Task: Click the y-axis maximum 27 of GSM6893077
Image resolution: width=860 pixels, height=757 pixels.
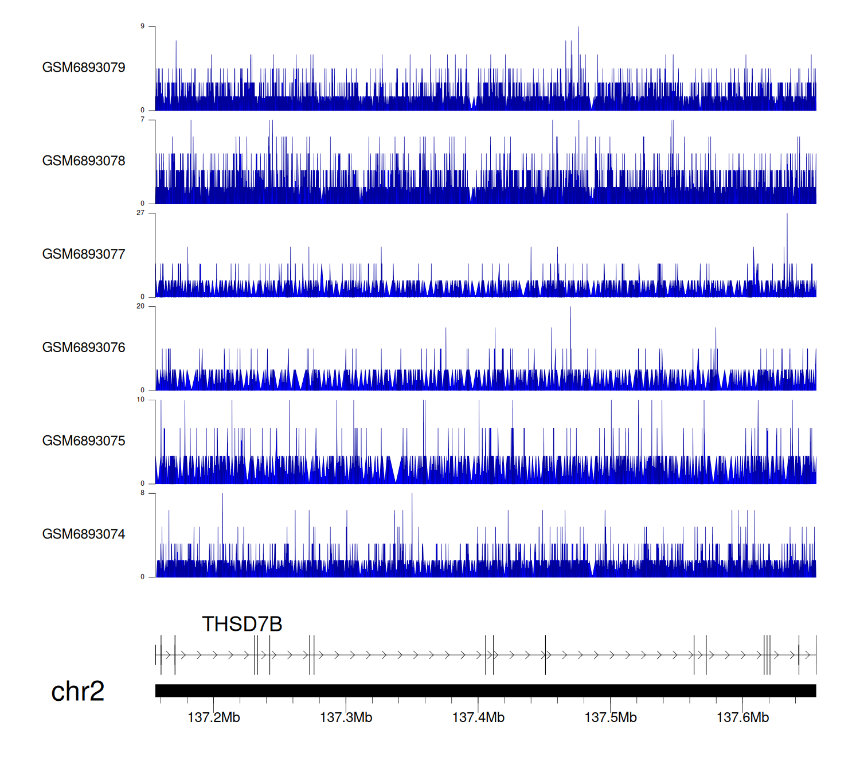Action: (140, 213)
